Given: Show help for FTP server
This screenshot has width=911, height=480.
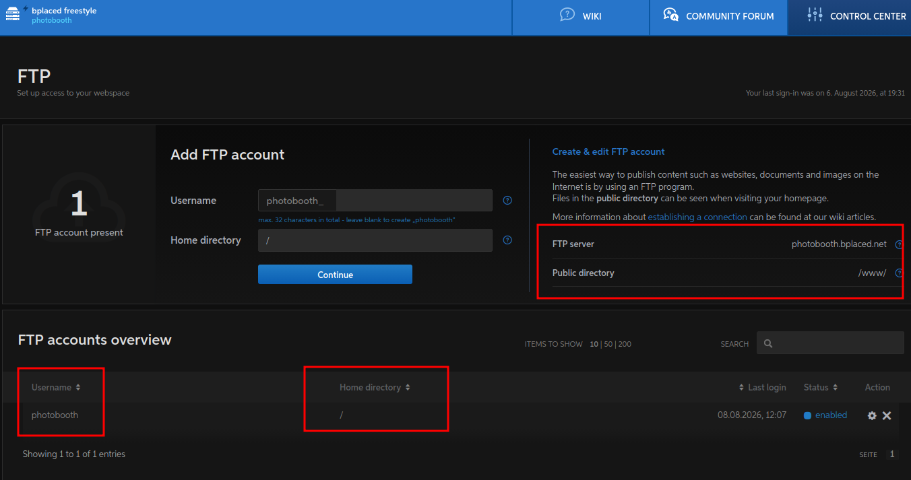Looking at the screenshot, I should coord(899,244).
